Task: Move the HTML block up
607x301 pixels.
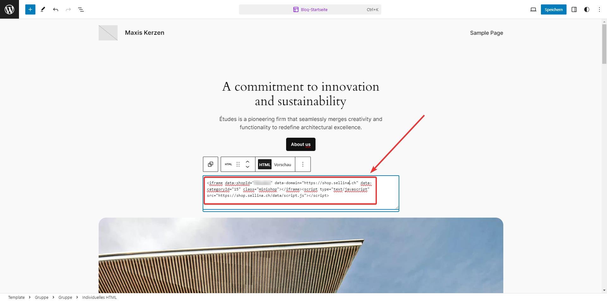Action: [x=248, y=162]
